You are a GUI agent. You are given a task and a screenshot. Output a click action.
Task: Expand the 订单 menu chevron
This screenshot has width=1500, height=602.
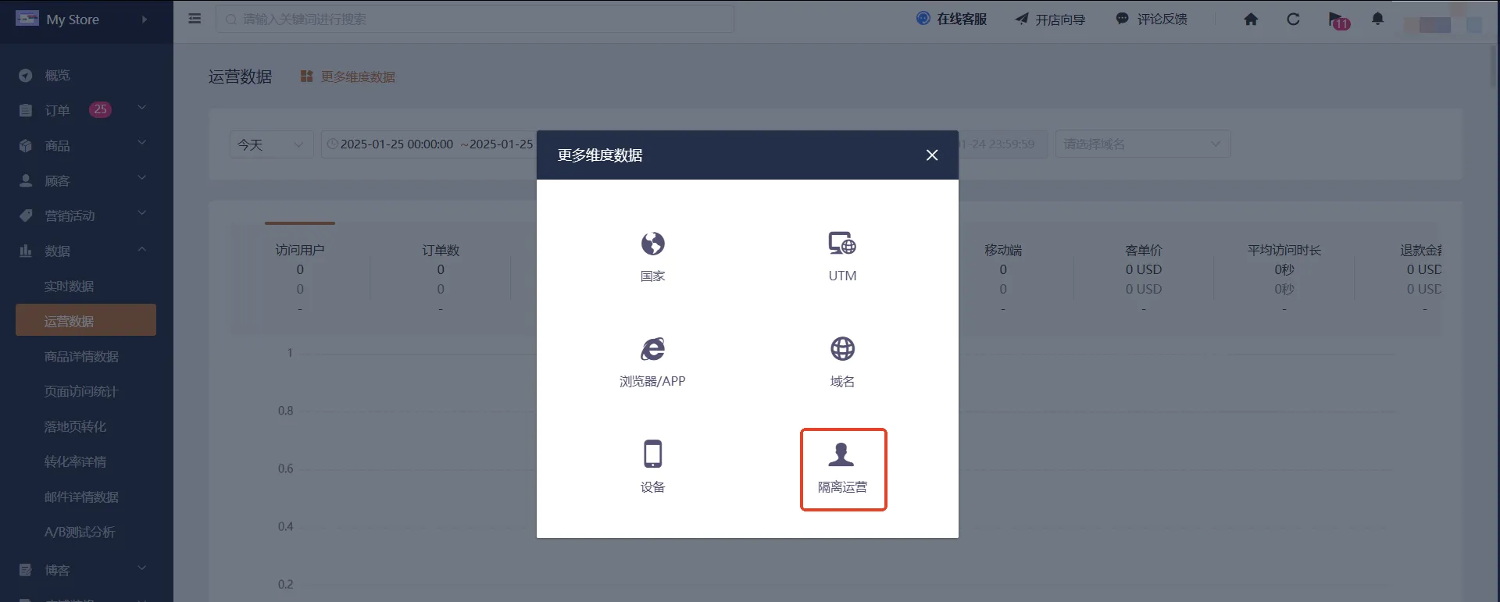[142, 108]
